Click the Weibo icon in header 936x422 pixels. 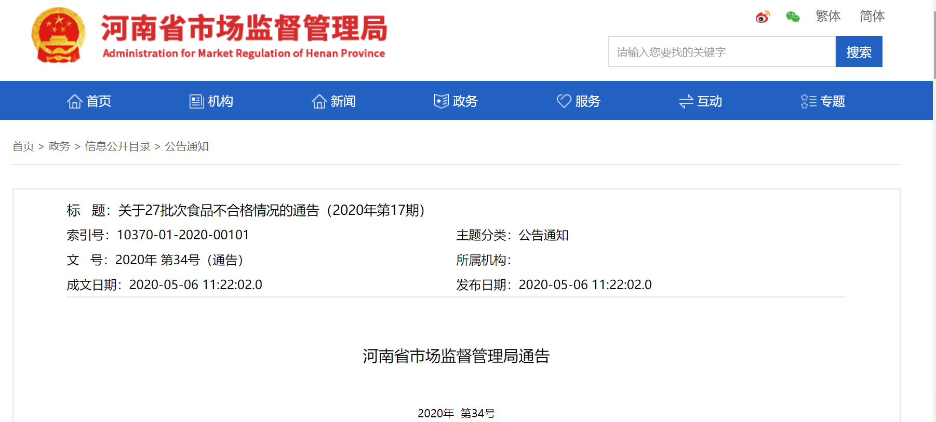coord(762,17)
